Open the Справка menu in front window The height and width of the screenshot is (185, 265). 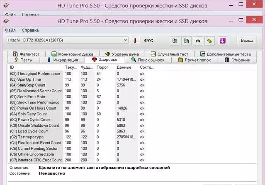30,30
